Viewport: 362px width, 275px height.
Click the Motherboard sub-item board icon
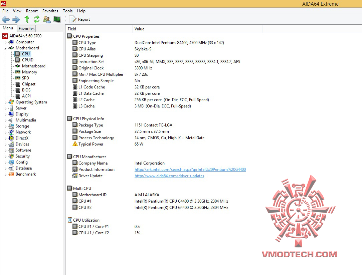pos(18,66)
